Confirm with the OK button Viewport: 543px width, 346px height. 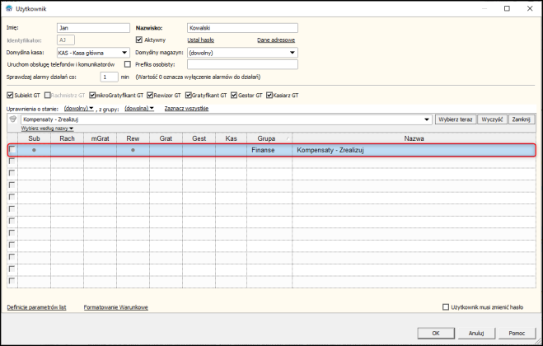point(436,333)
